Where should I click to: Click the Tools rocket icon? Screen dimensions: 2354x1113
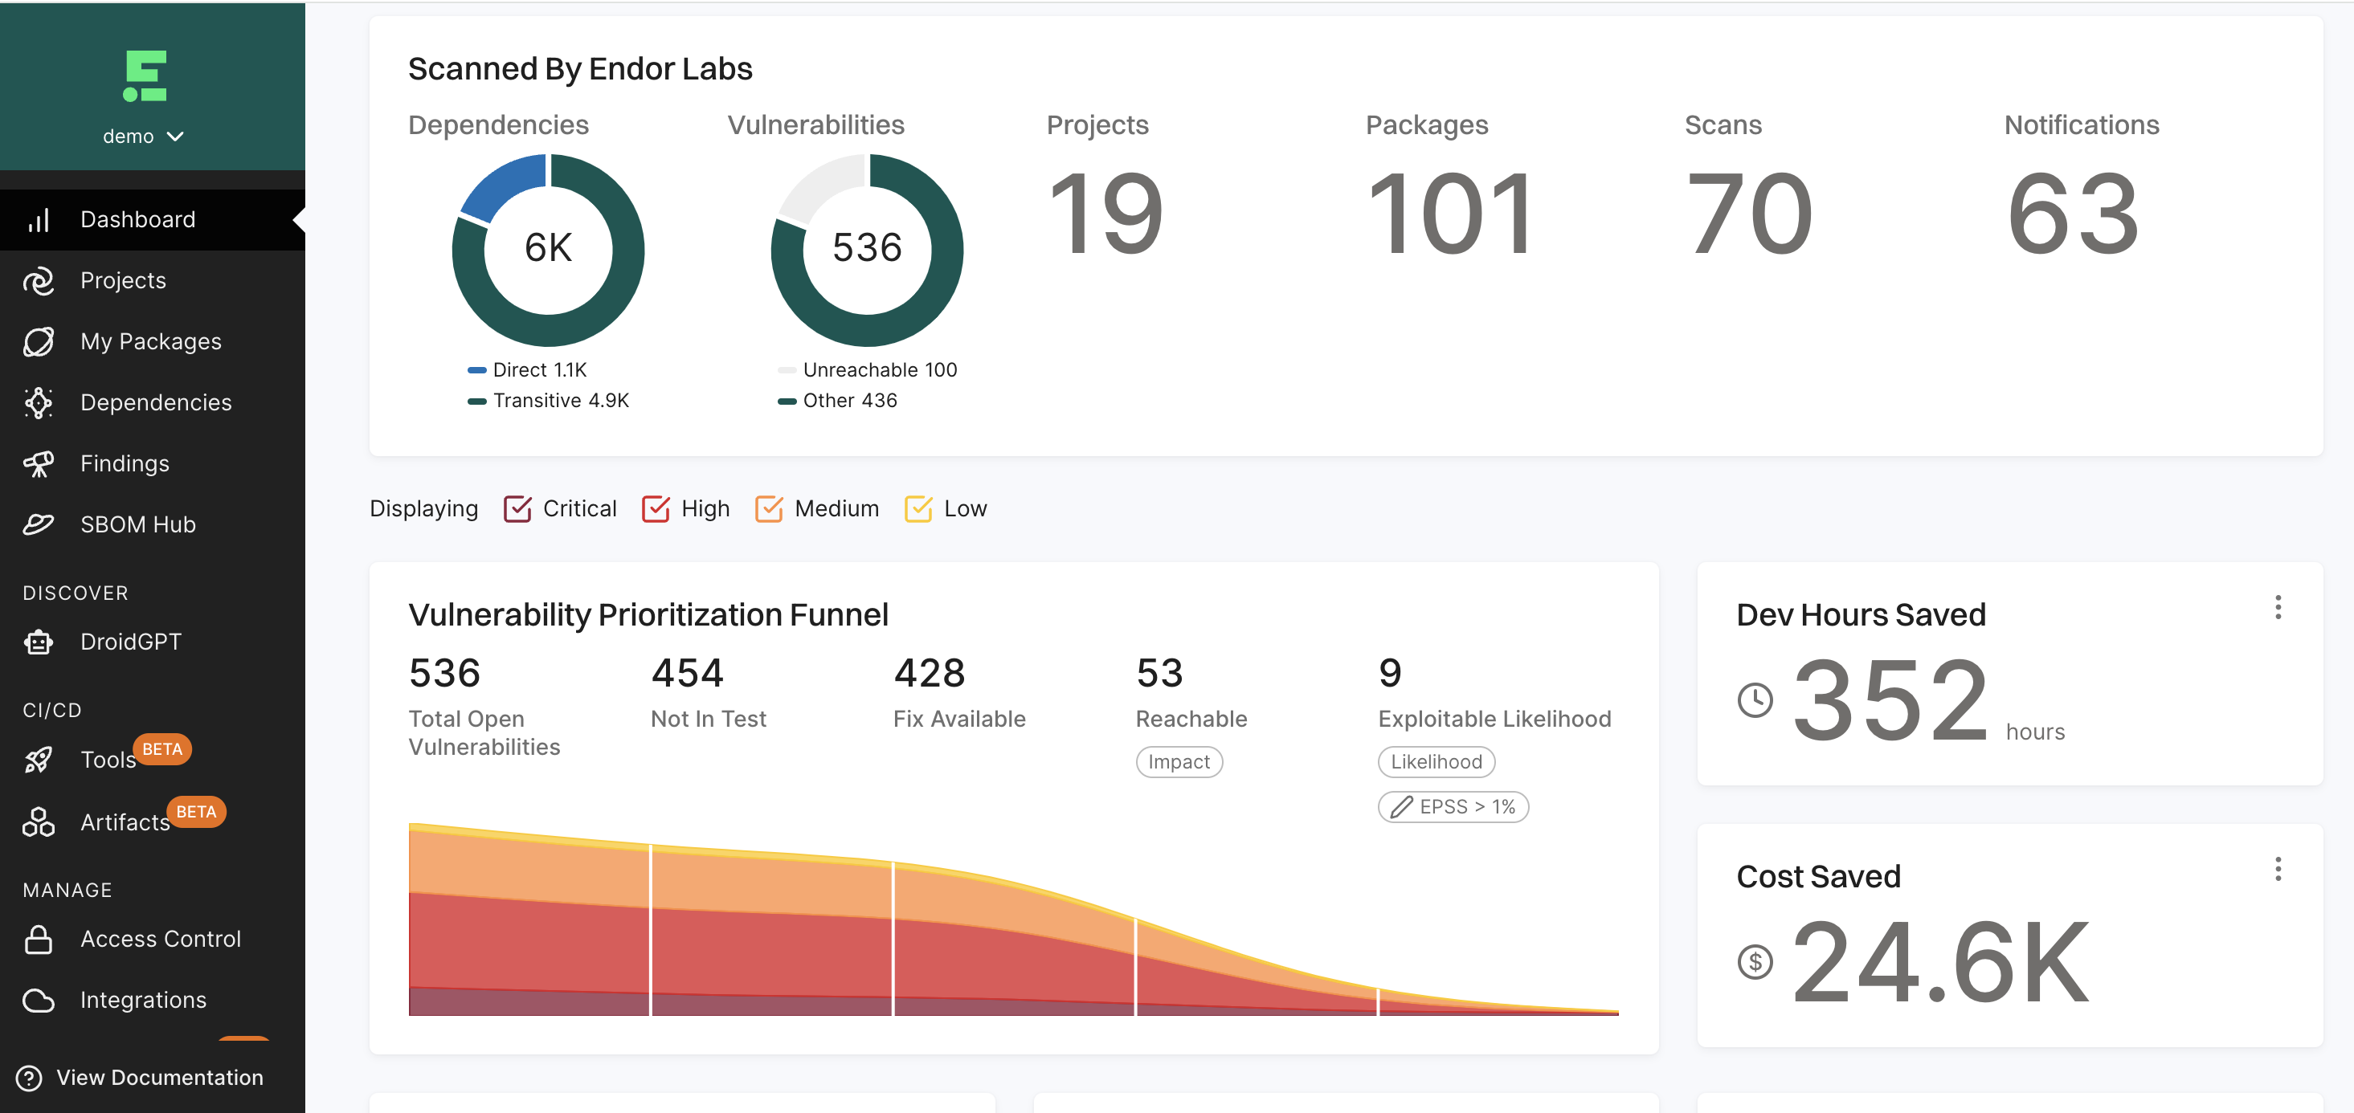coord(39,760)
